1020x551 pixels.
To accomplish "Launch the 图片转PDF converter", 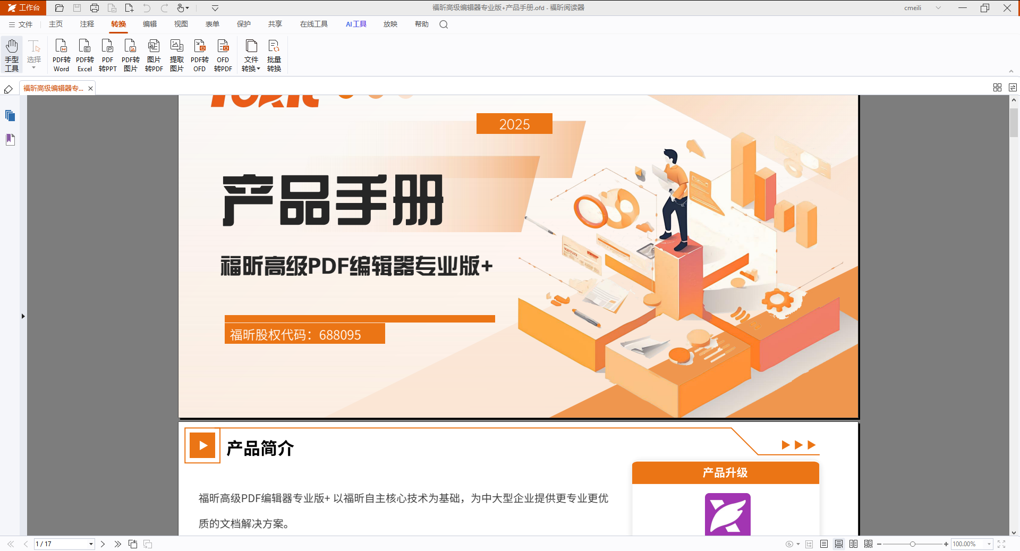I will pos(154,55).
